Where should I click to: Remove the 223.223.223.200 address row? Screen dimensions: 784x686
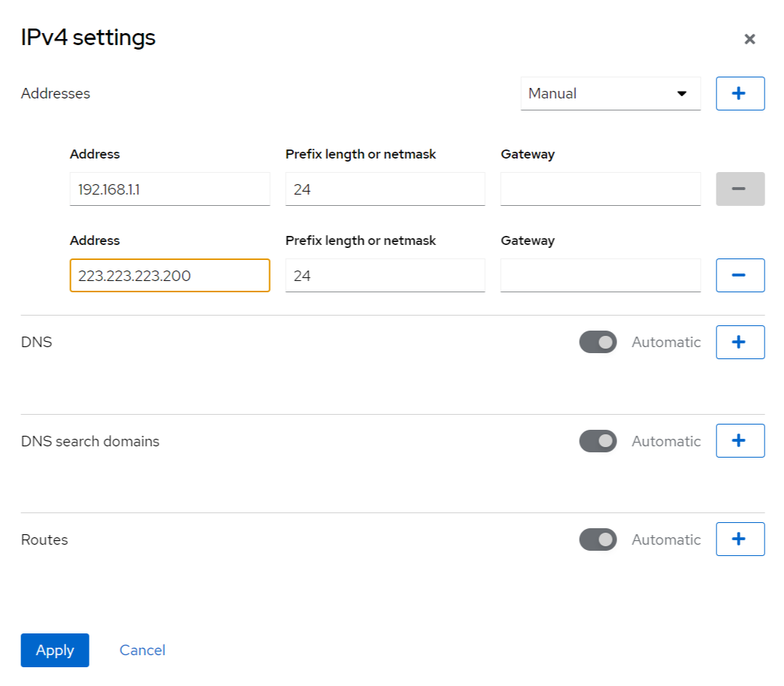click(x=740, y=275)
